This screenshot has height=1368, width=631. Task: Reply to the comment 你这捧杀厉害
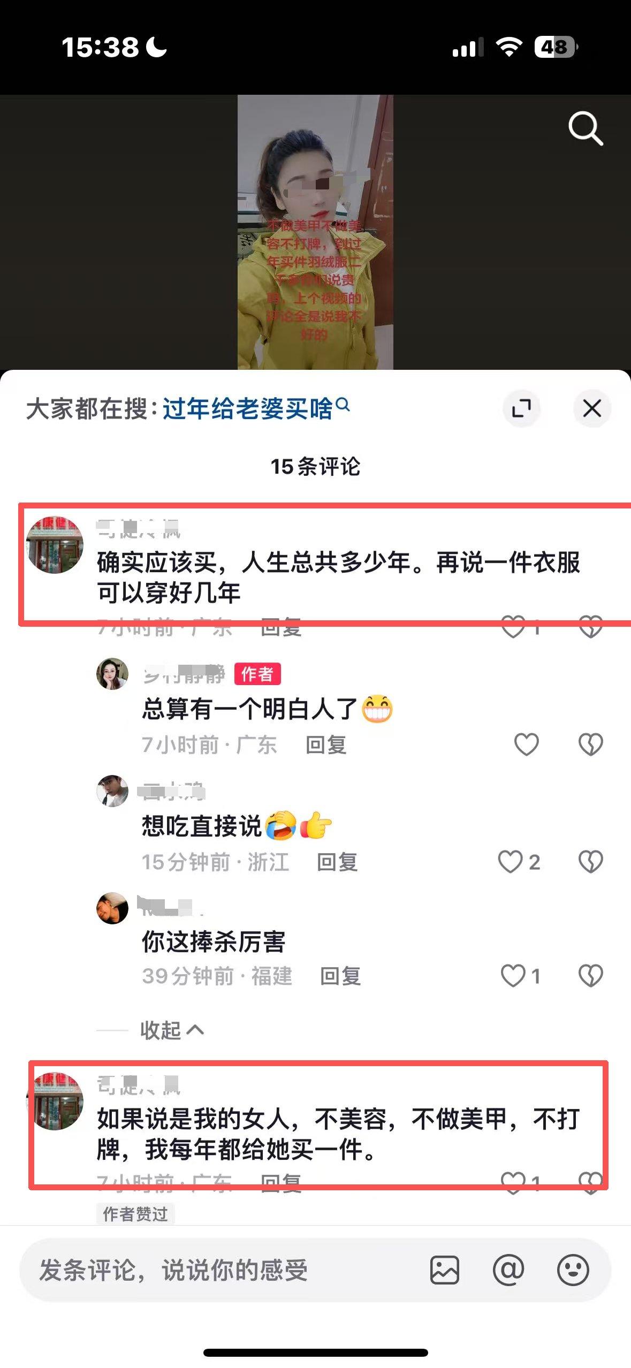[x=340, y=976]
